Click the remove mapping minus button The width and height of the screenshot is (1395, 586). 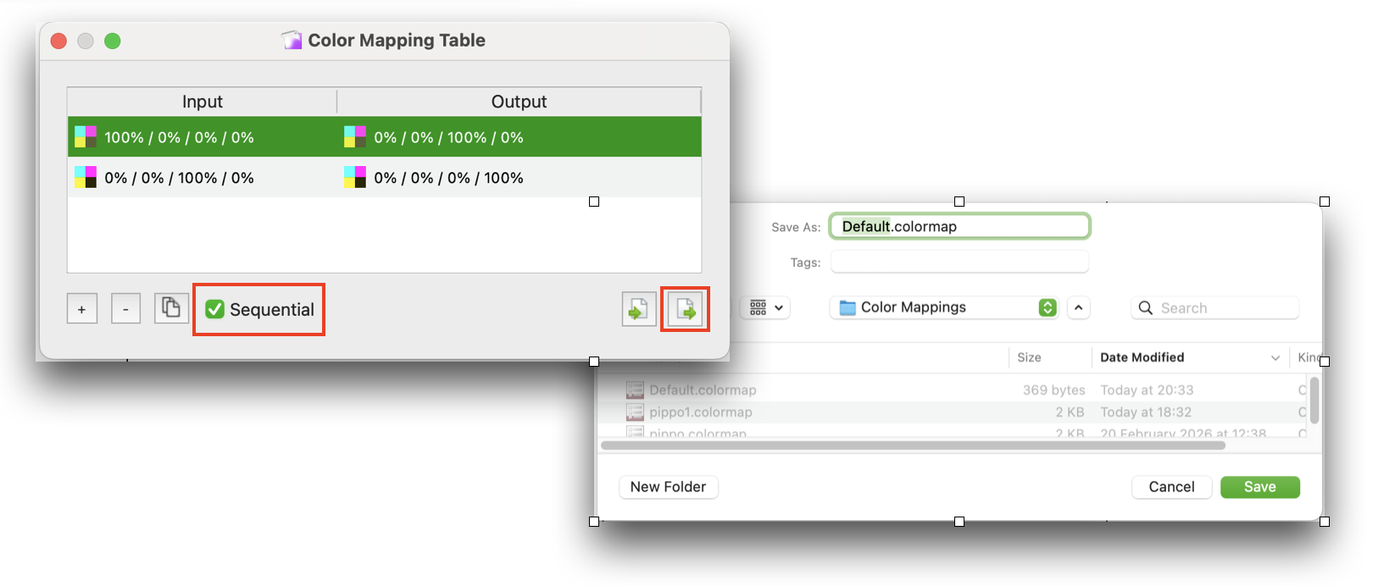[x=126, y=309]
